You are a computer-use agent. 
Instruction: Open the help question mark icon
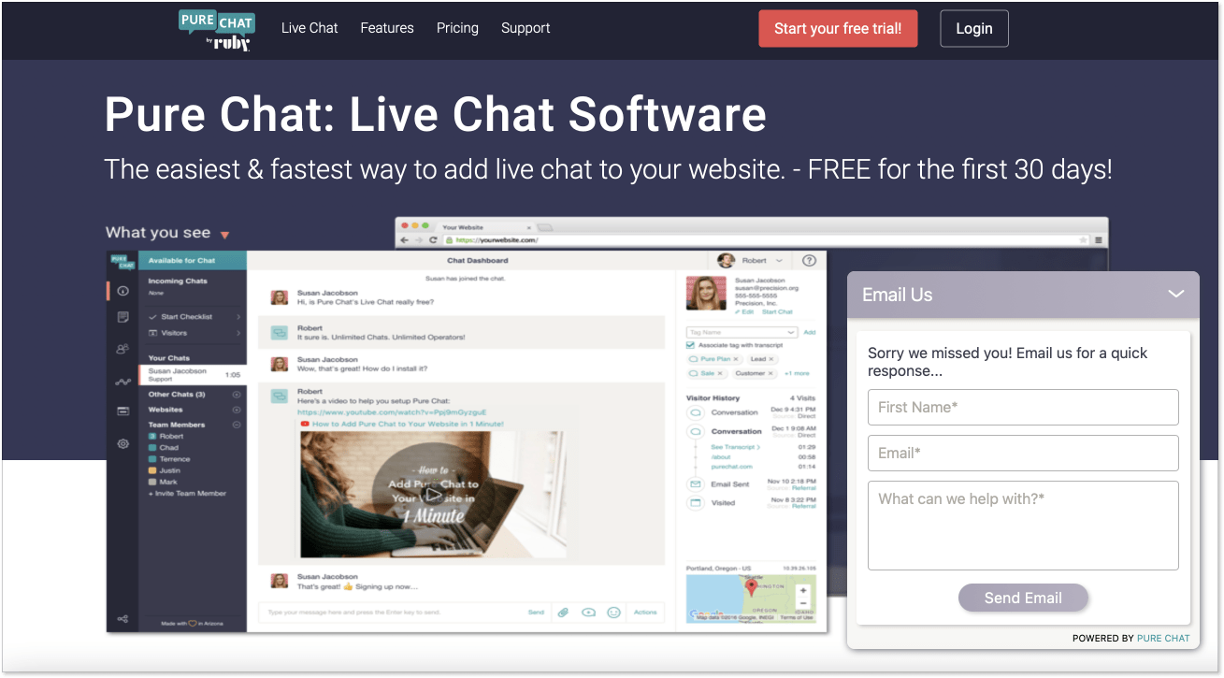(x=810, y=261)
